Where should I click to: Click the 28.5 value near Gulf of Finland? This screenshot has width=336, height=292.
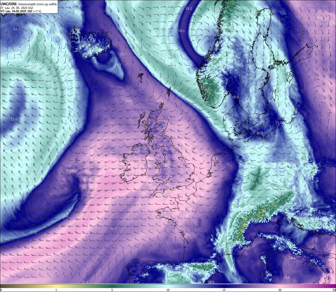pos(317,48)
